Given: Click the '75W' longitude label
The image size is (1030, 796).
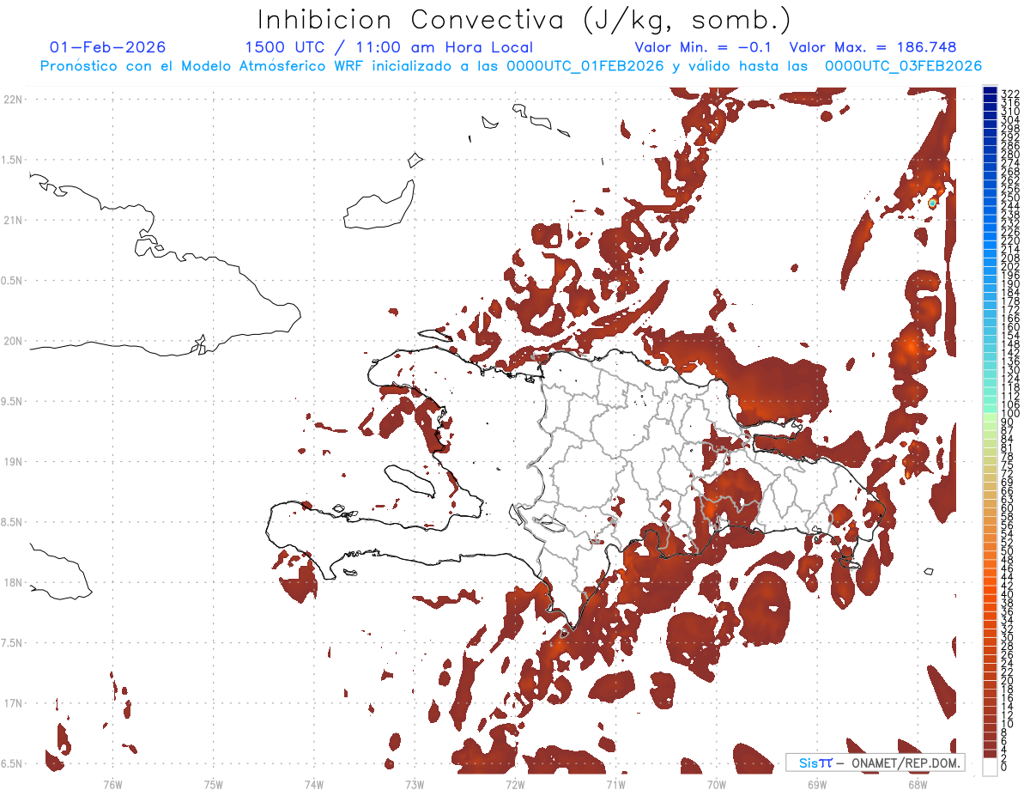Looking at the screenshot, I should click(214, 784).
